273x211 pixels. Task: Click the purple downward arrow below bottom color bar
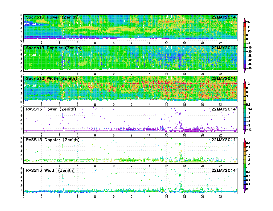(245, 191)
